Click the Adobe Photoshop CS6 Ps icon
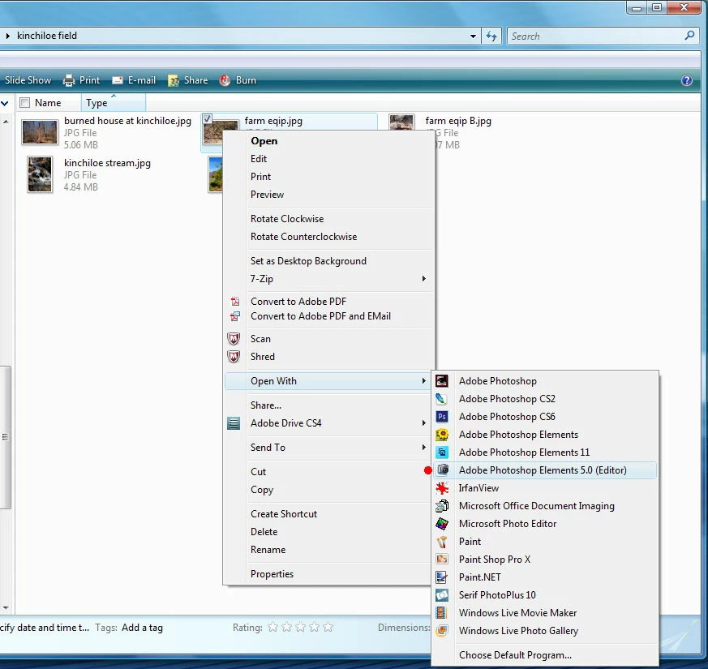Screen dimensions: 708x669 442,417
